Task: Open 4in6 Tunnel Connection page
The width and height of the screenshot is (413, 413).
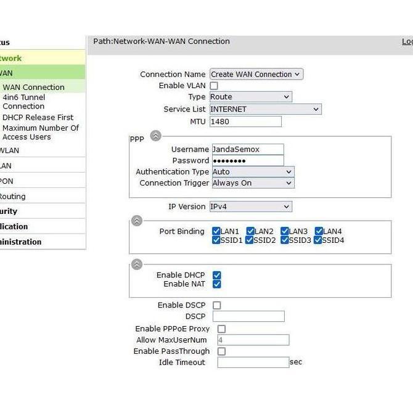Action: click(23, 102)
